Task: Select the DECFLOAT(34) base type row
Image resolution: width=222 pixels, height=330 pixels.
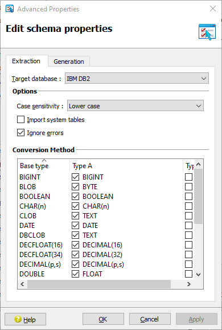Action: pos(41,254)
